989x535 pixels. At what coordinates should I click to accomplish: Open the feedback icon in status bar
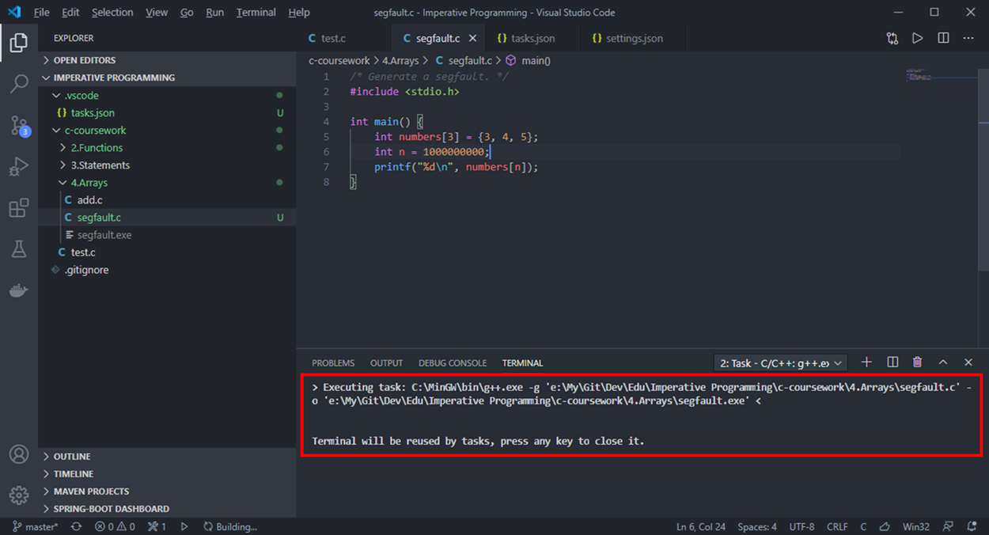pyautogui.click(x=949, y=526)
